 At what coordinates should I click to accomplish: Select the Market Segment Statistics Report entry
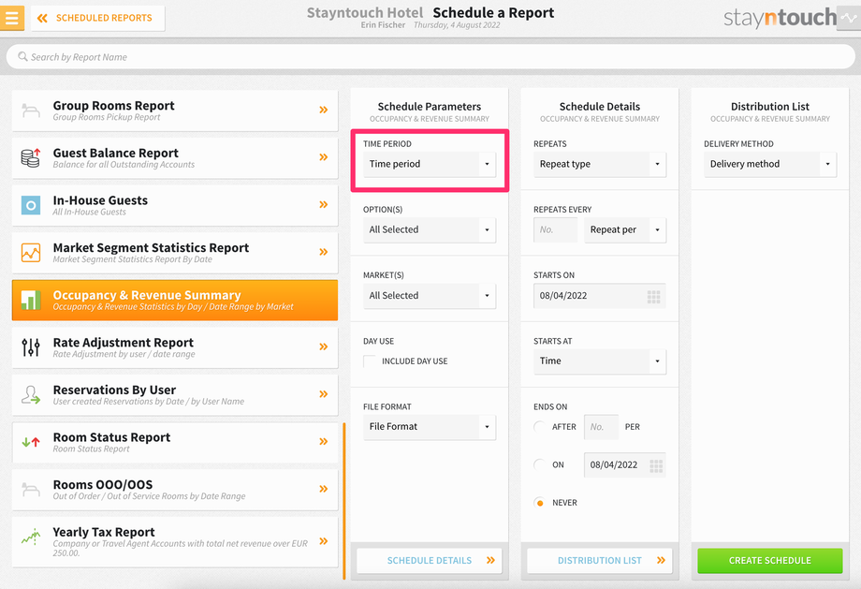point(175,253)
